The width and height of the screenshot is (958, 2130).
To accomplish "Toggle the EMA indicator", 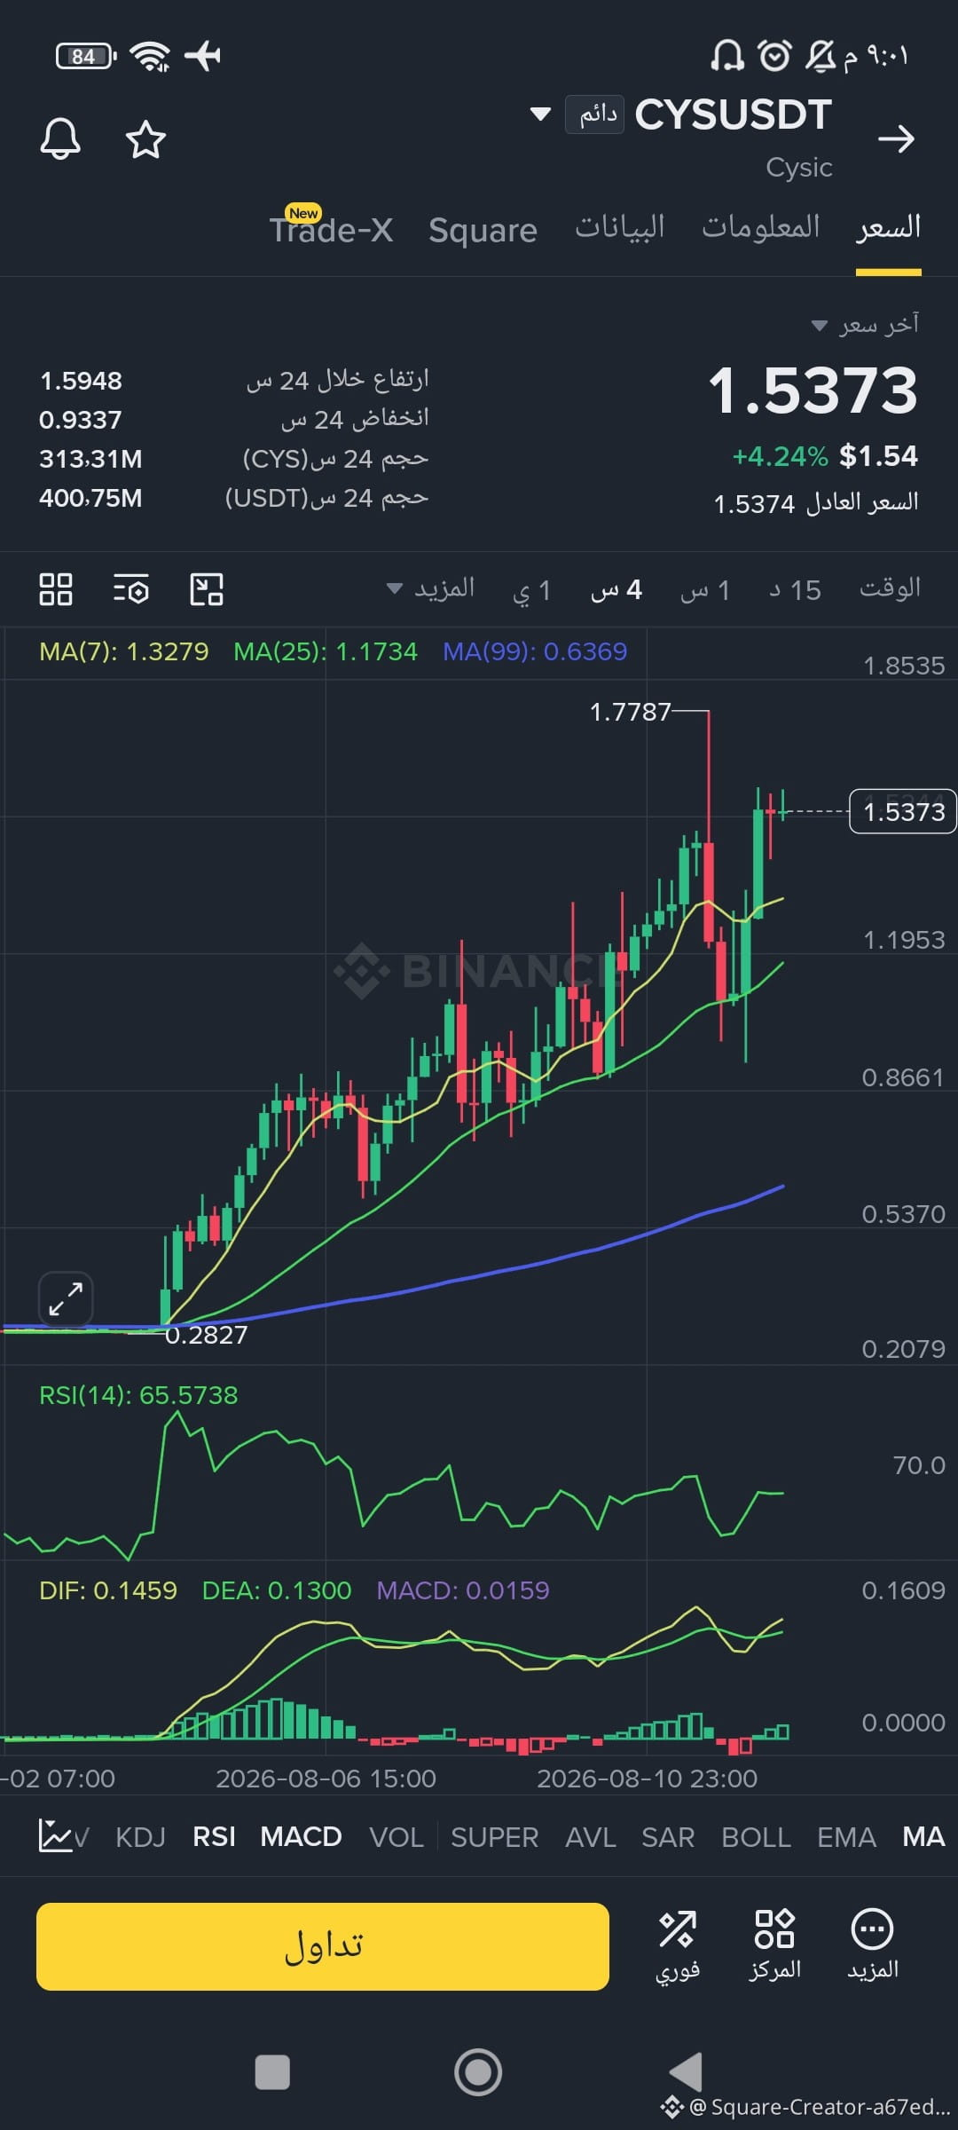I will point(846,1837).
